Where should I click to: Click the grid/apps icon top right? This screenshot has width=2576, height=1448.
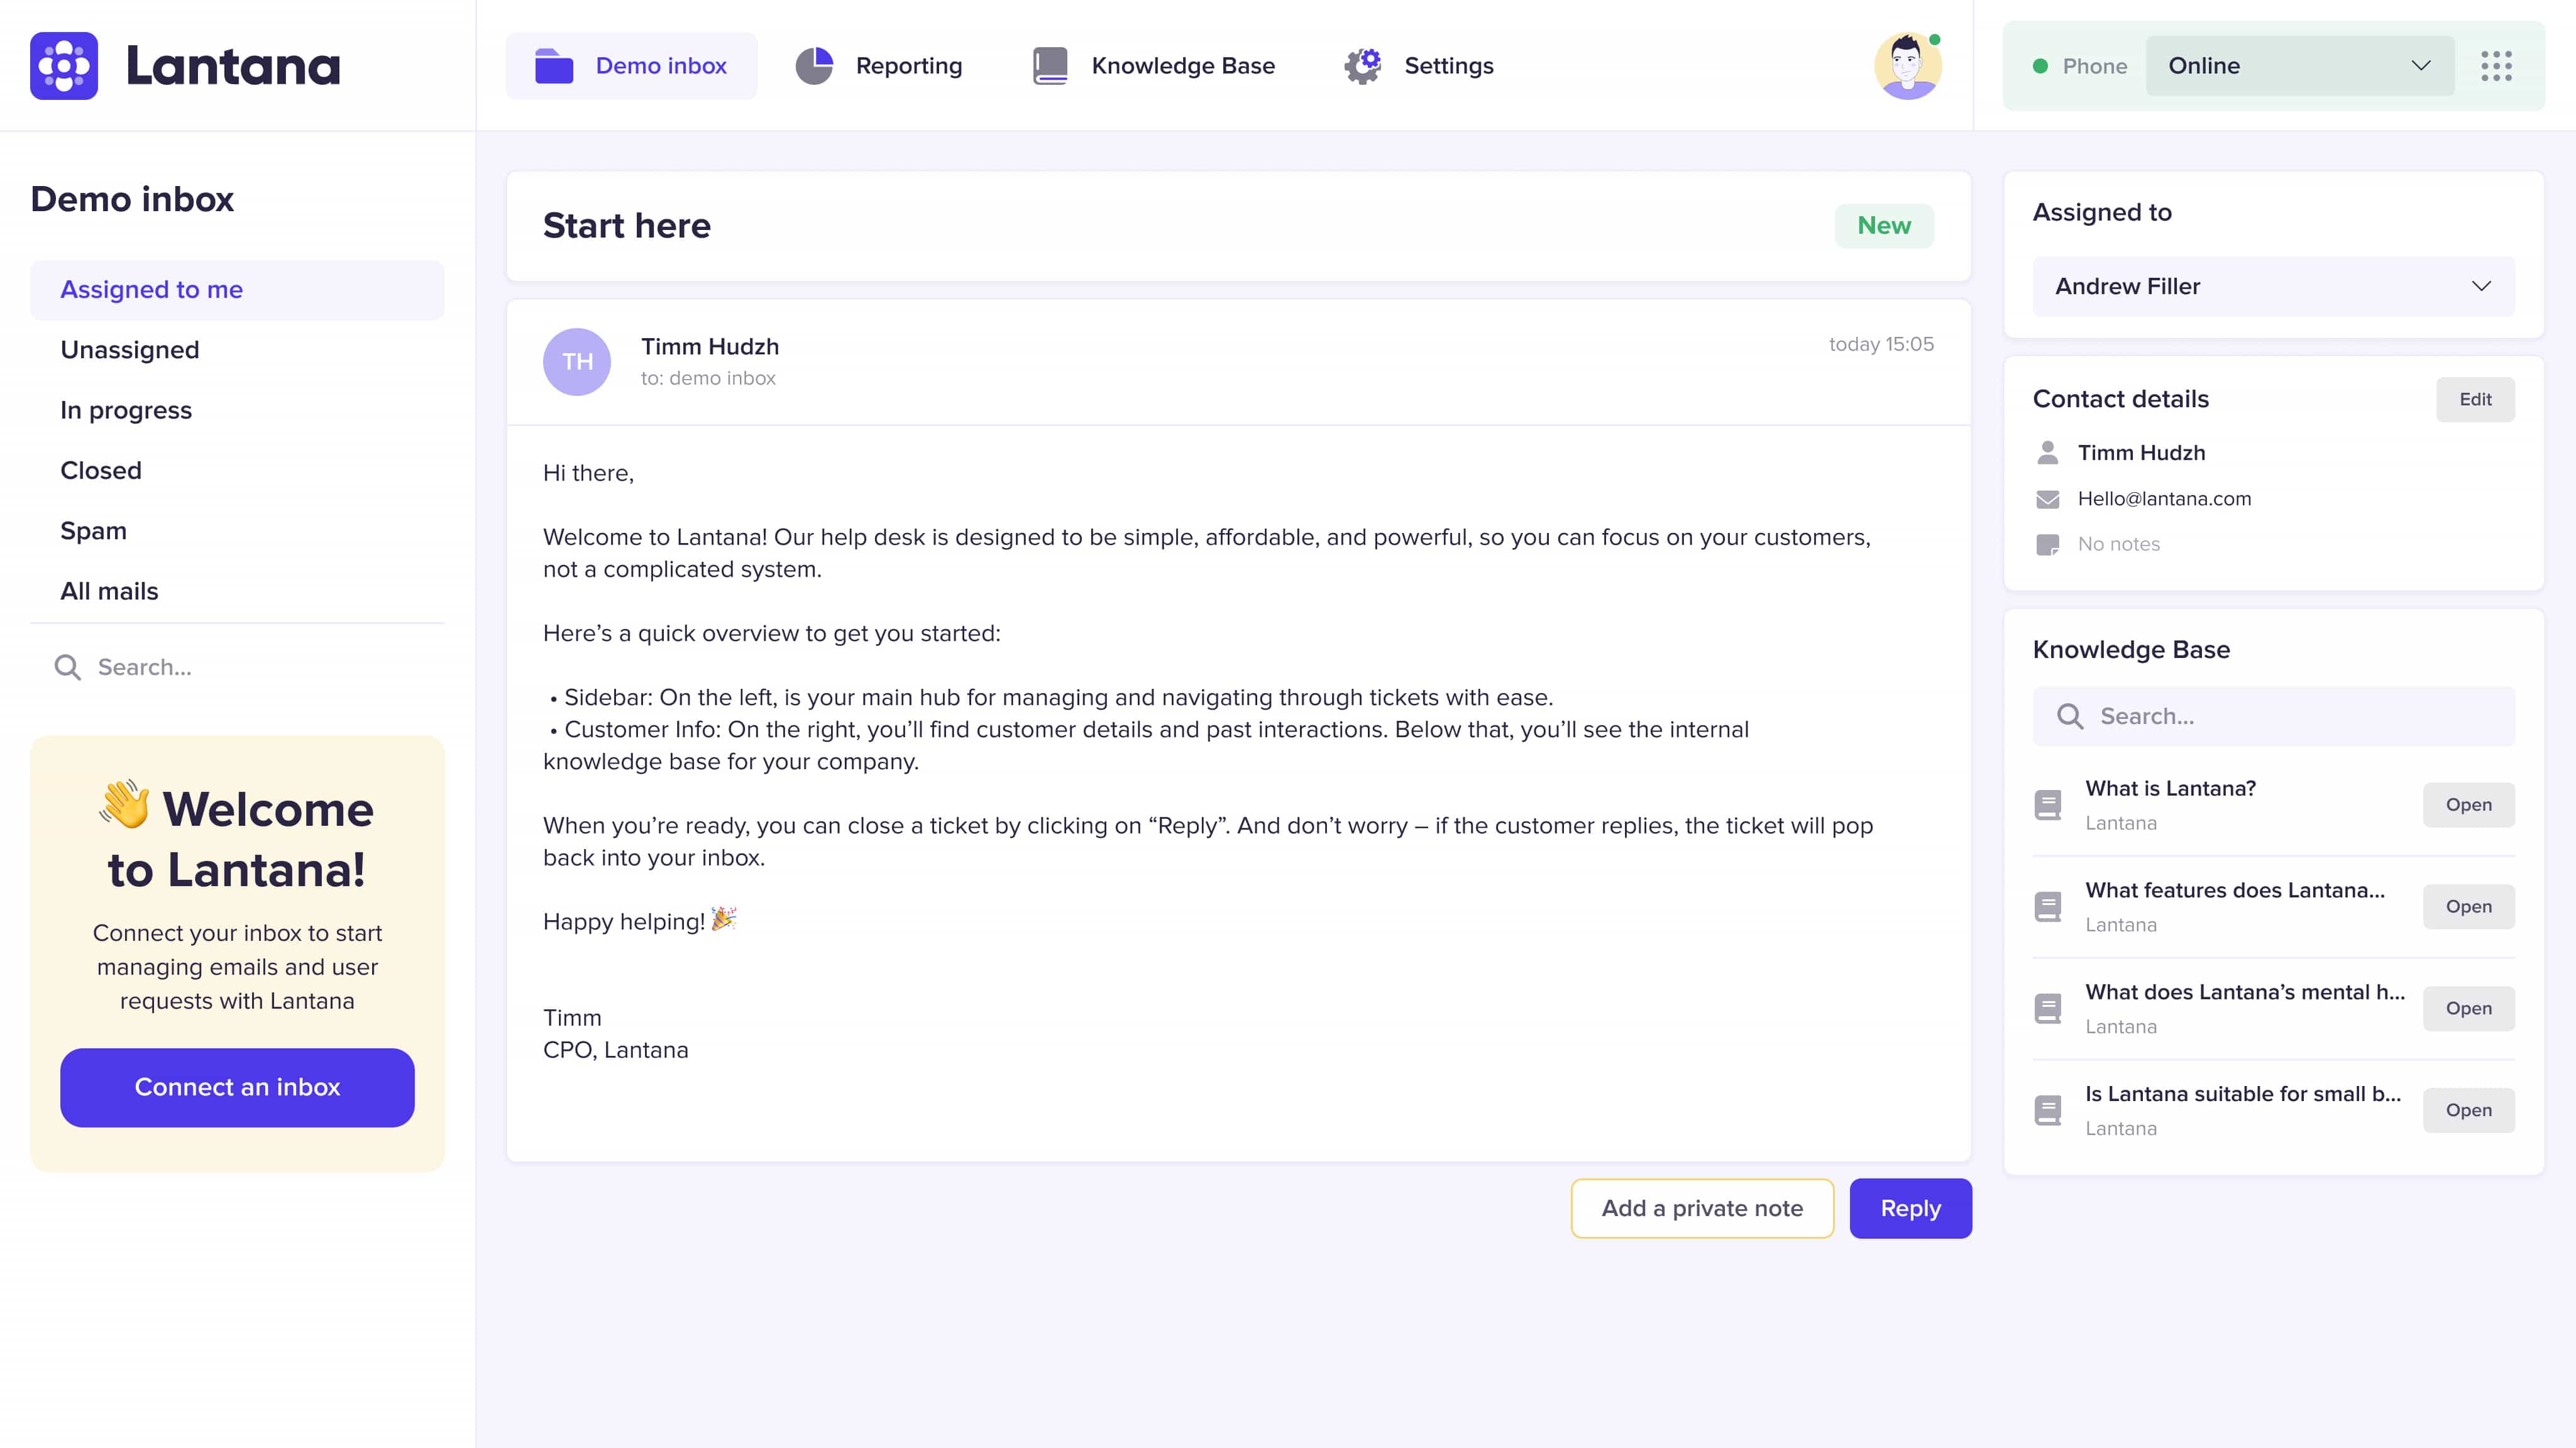2496,65
